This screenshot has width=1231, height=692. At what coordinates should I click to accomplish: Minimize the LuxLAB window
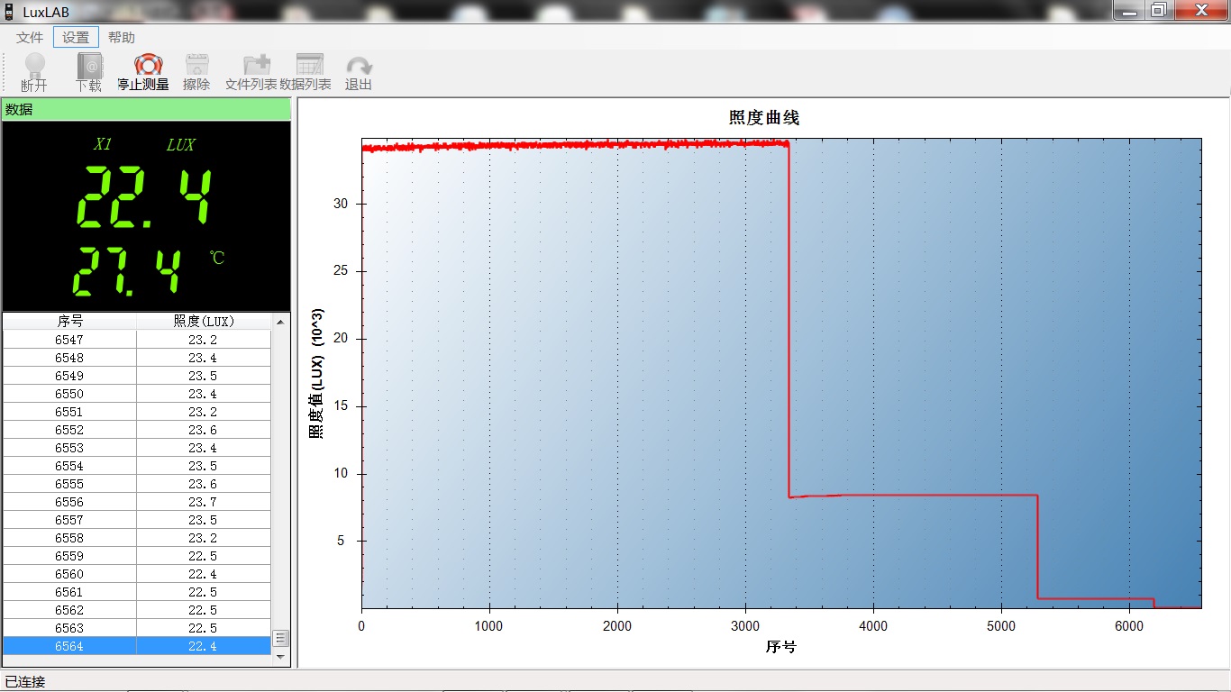(1128, 10)
